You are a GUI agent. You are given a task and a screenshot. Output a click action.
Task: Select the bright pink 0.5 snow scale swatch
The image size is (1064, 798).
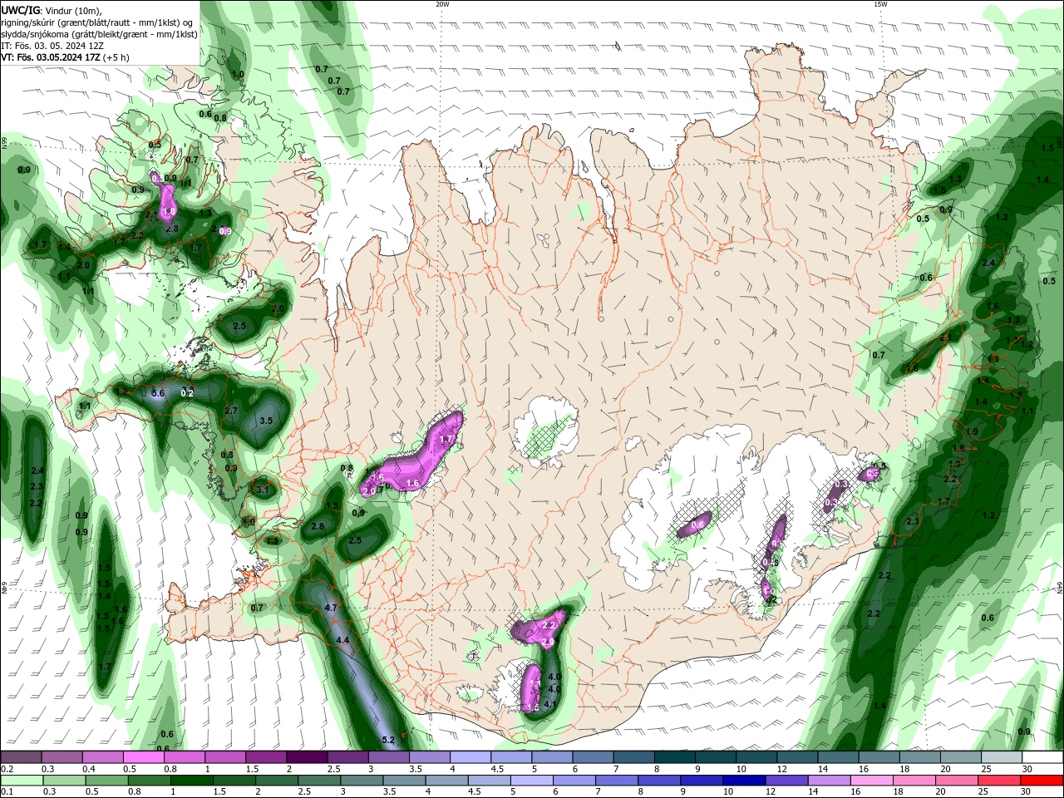(143, 757)
